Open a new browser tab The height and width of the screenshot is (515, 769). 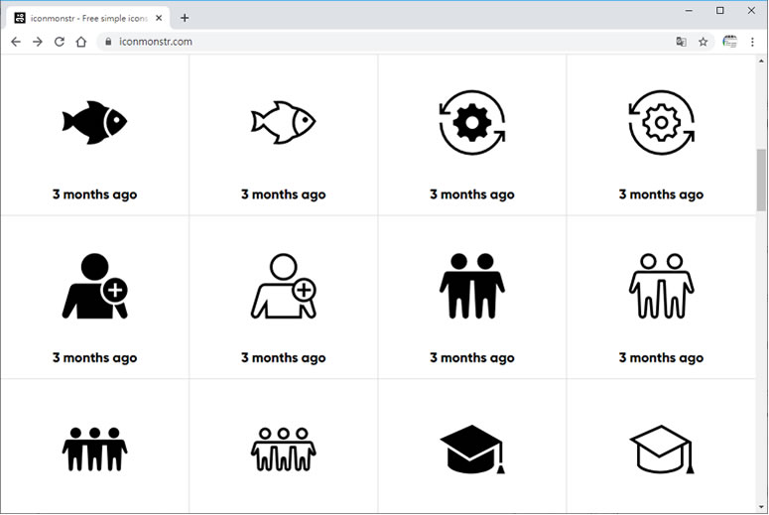[x=185, y=18]
